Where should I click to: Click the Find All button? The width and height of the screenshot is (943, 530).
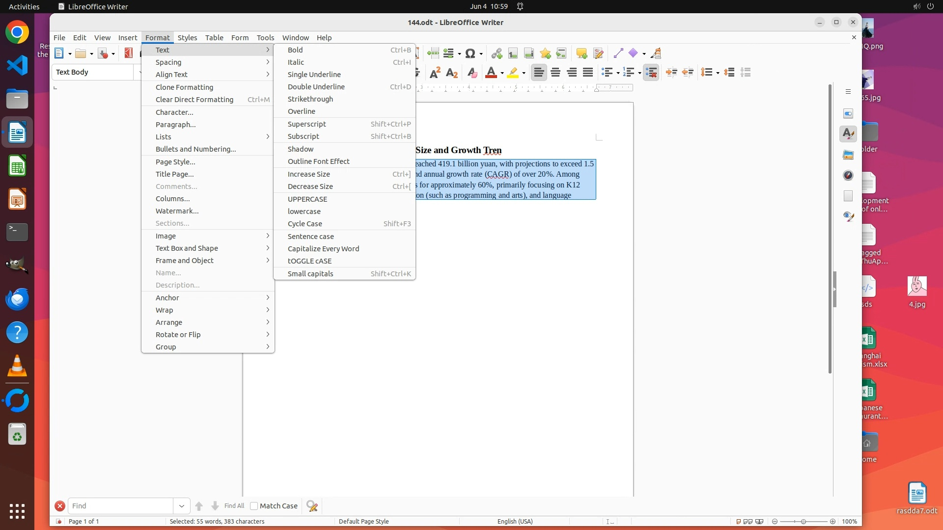(x=234, y=506)
